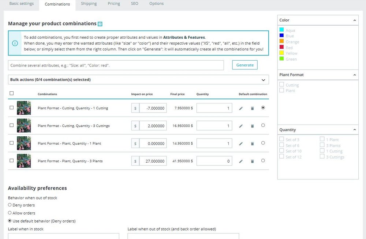Switch to the Shipping tab
The image size is (366, 239).
pos(89,4)
